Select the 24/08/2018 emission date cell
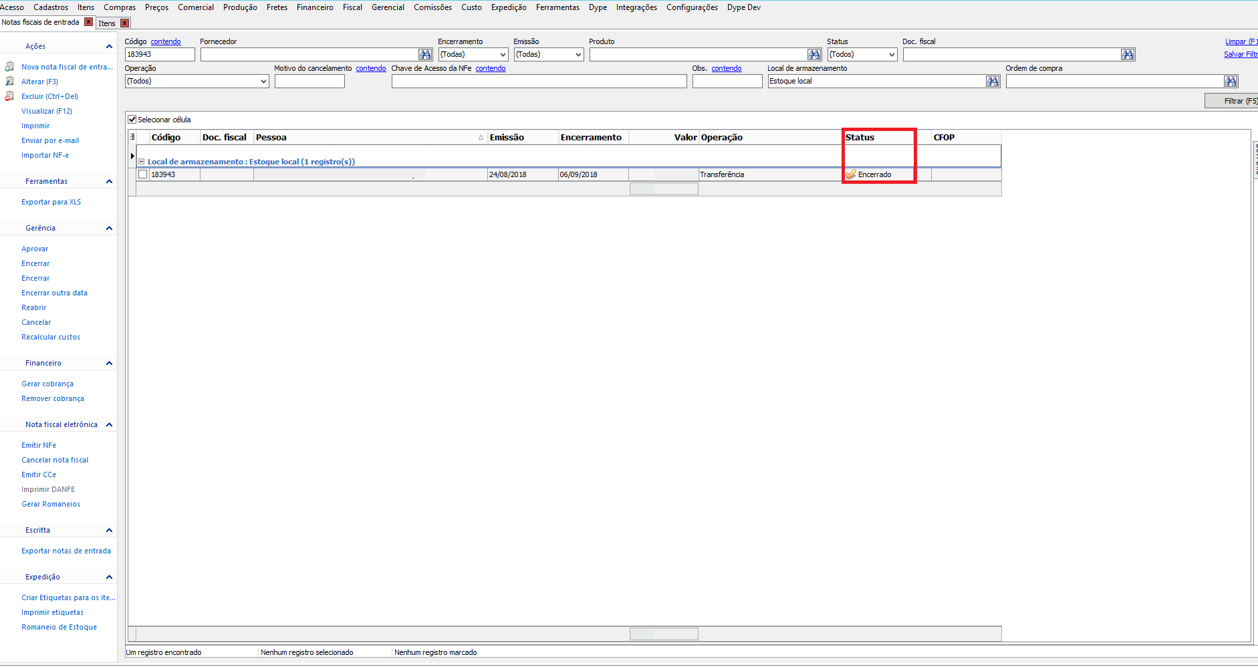 coord(523,174)
